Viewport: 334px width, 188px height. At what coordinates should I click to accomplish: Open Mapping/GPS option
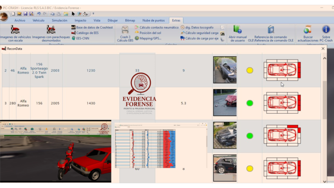point(150,38)
